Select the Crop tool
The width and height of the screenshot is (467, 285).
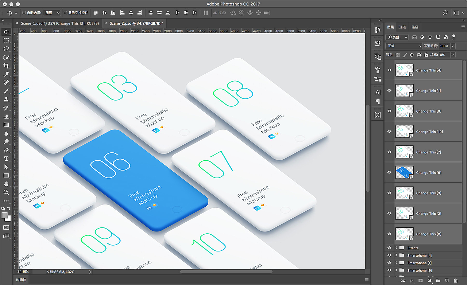click(x=6, y=65)
